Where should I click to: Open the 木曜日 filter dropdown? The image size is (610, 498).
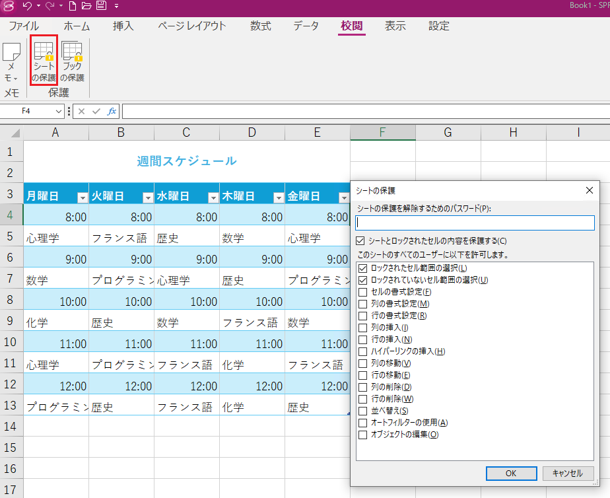coord(279,198)
